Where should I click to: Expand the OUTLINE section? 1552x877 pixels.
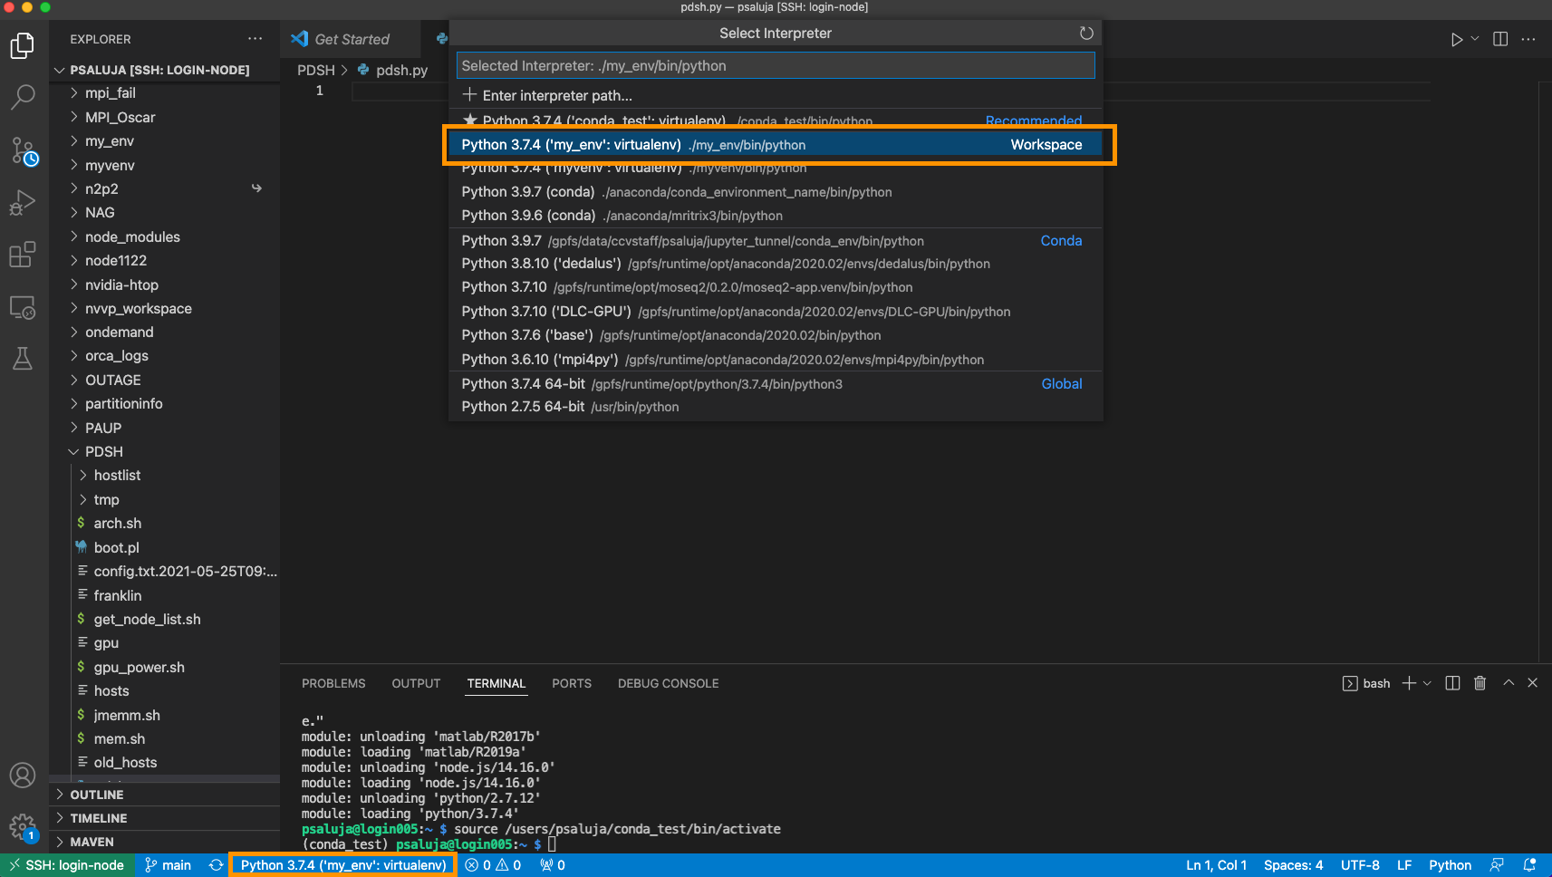pyautogui.click(x=164, y=795)
